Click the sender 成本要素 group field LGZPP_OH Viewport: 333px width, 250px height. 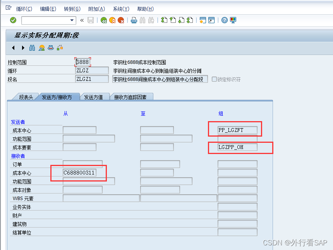click(x=237, y=147)
